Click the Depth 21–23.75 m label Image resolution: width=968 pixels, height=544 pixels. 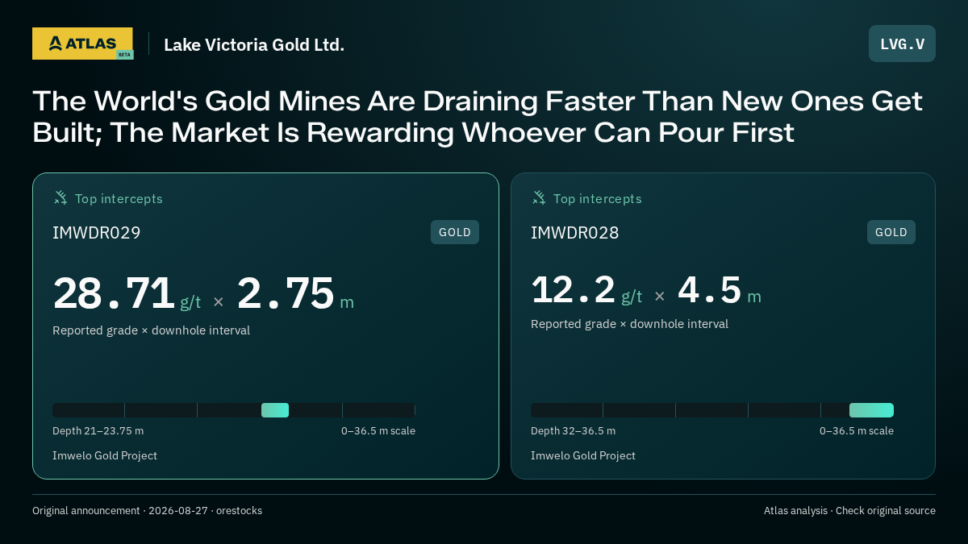click(98, 431)
